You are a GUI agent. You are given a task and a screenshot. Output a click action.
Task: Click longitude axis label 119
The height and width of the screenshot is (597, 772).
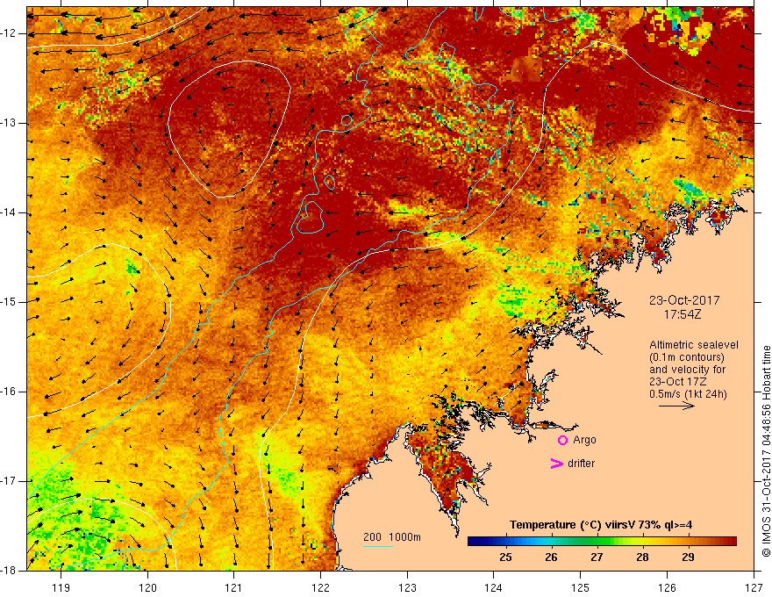click(61, 587)
